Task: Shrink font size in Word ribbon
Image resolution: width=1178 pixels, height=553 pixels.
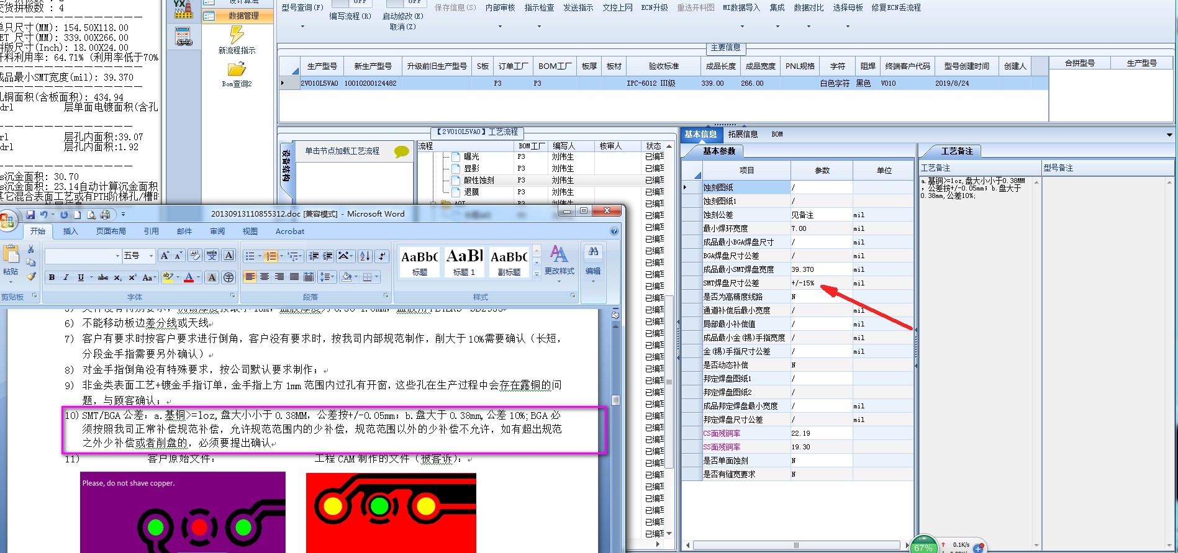Action: click(178, 256)
